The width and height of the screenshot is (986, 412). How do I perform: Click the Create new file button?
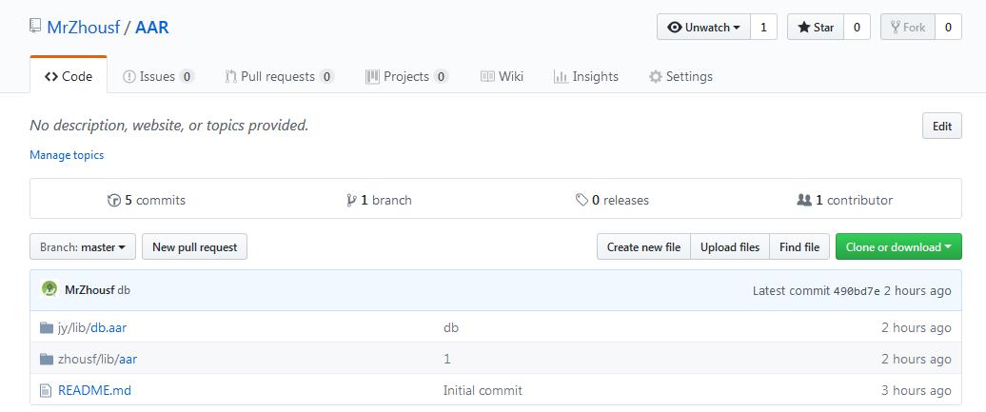coord(644,247)
